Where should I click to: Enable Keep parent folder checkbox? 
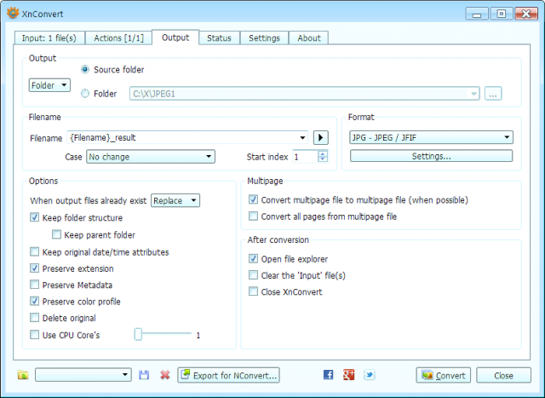pos(56,234)
